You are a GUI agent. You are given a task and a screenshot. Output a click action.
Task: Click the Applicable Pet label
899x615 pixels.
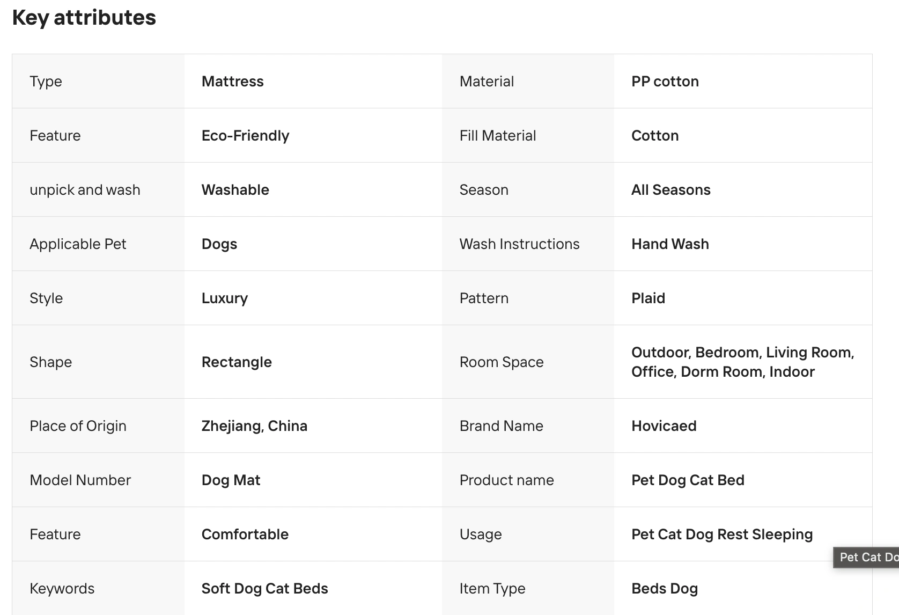(78, 244)
